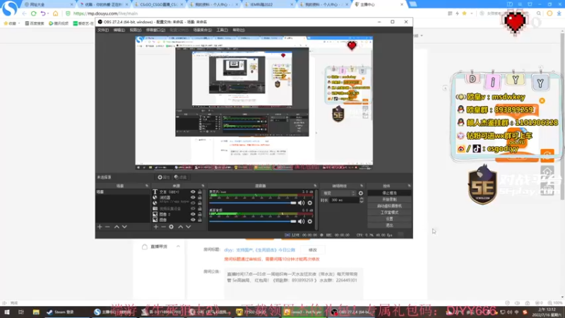Viewport: 565px width, 318px height.
Task: Remove the selected scene with minus icon
Action: click(107, 227)
